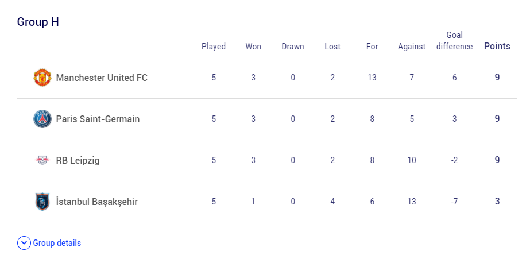The height and width of the screenshot is (255, 530).
Task: Open Paris Saint-Germain team name
Action: 98,119
